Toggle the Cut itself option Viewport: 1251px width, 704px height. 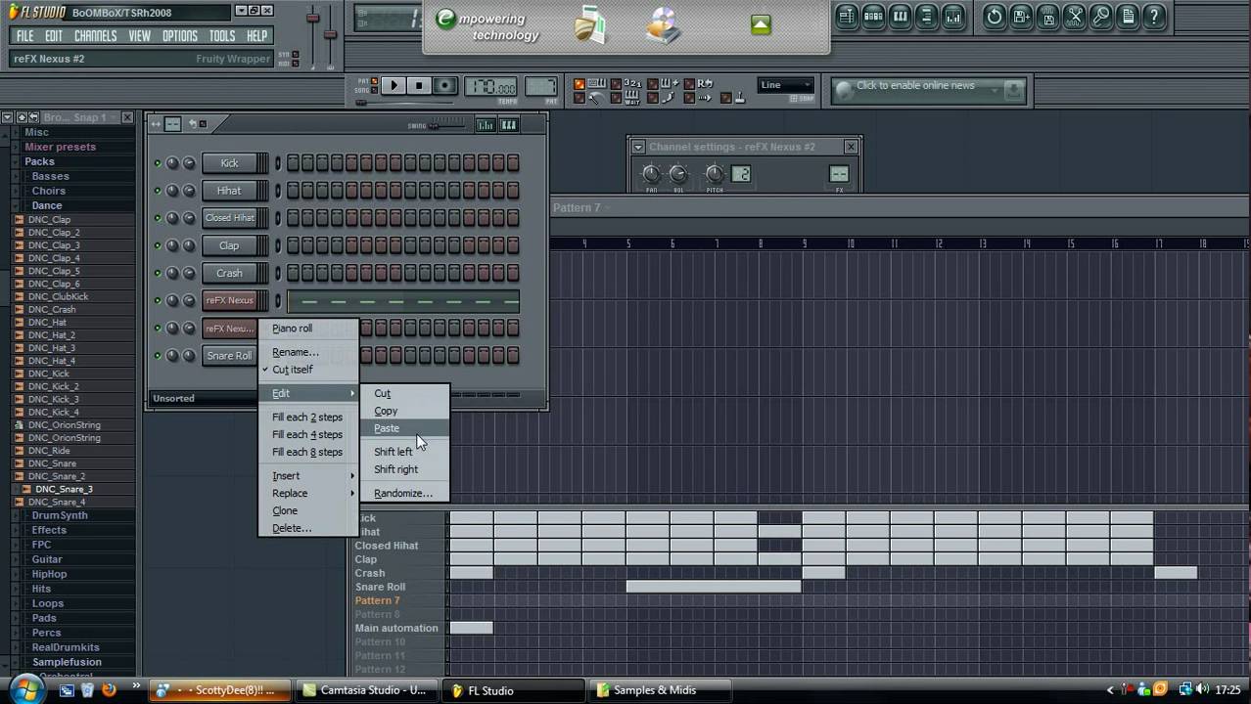pyautogui.click(x=292, y=370)
